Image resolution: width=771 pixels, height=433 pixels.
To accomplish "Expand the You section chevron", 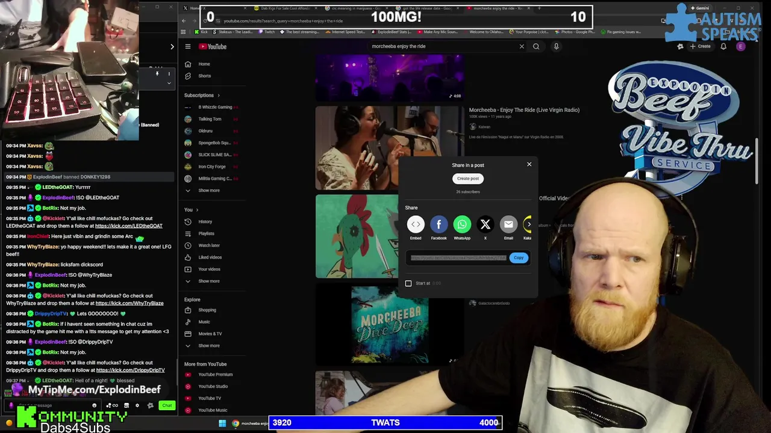I will (x=197, y=210).
